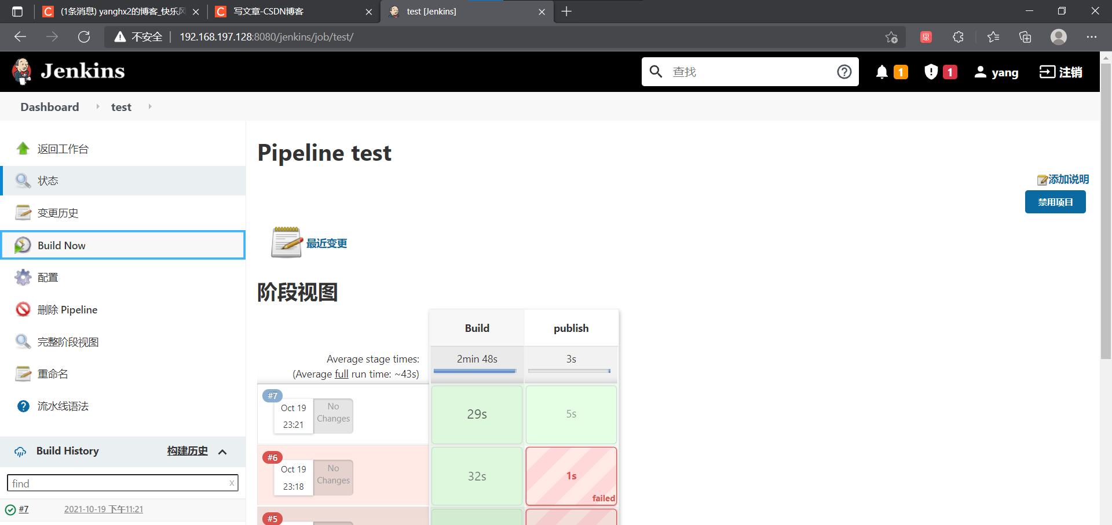Open security warnings shield icon

click(x=931, y=72)
